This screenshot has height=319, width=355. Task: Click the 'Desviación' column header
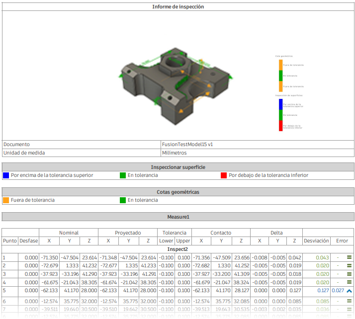[316, 241]
